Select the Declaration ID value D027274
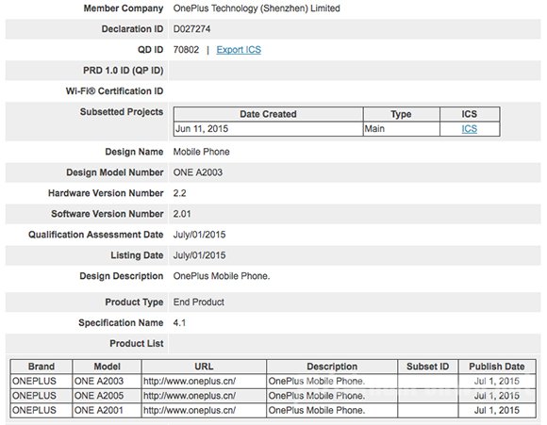 [191, 29]
